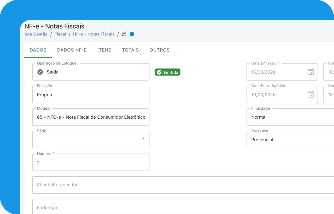Switch to the OUTROS tab
334x214 pixels.
click(159, 50)
